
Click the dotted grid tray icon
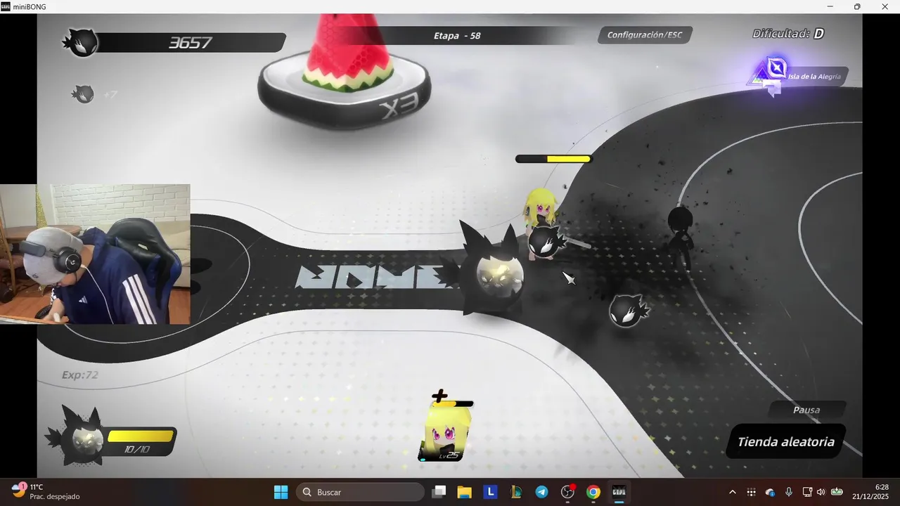pyautogui.click(x=751, y=492)
